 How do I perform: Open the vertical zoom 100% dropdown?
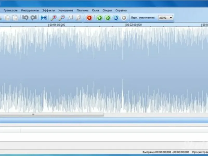coord(165,18)
